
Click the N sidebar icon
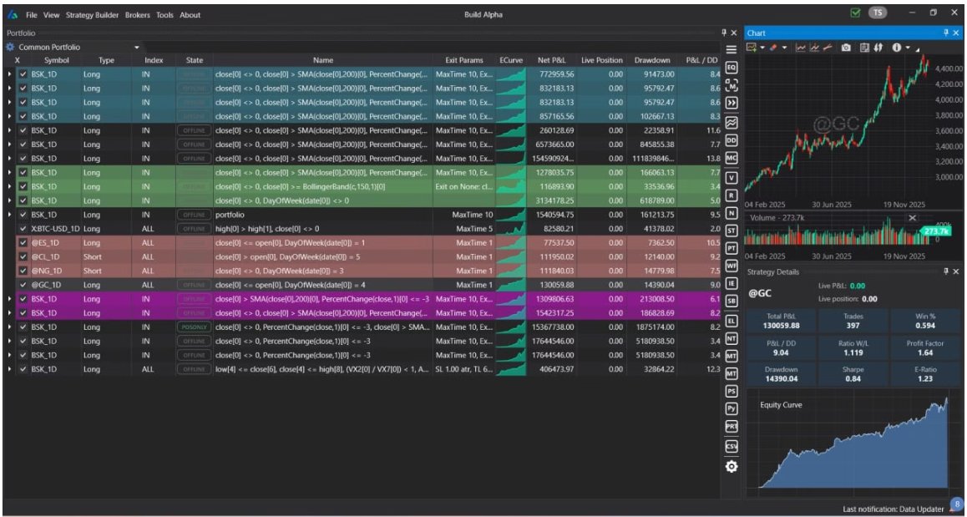[x=732, y=213]
